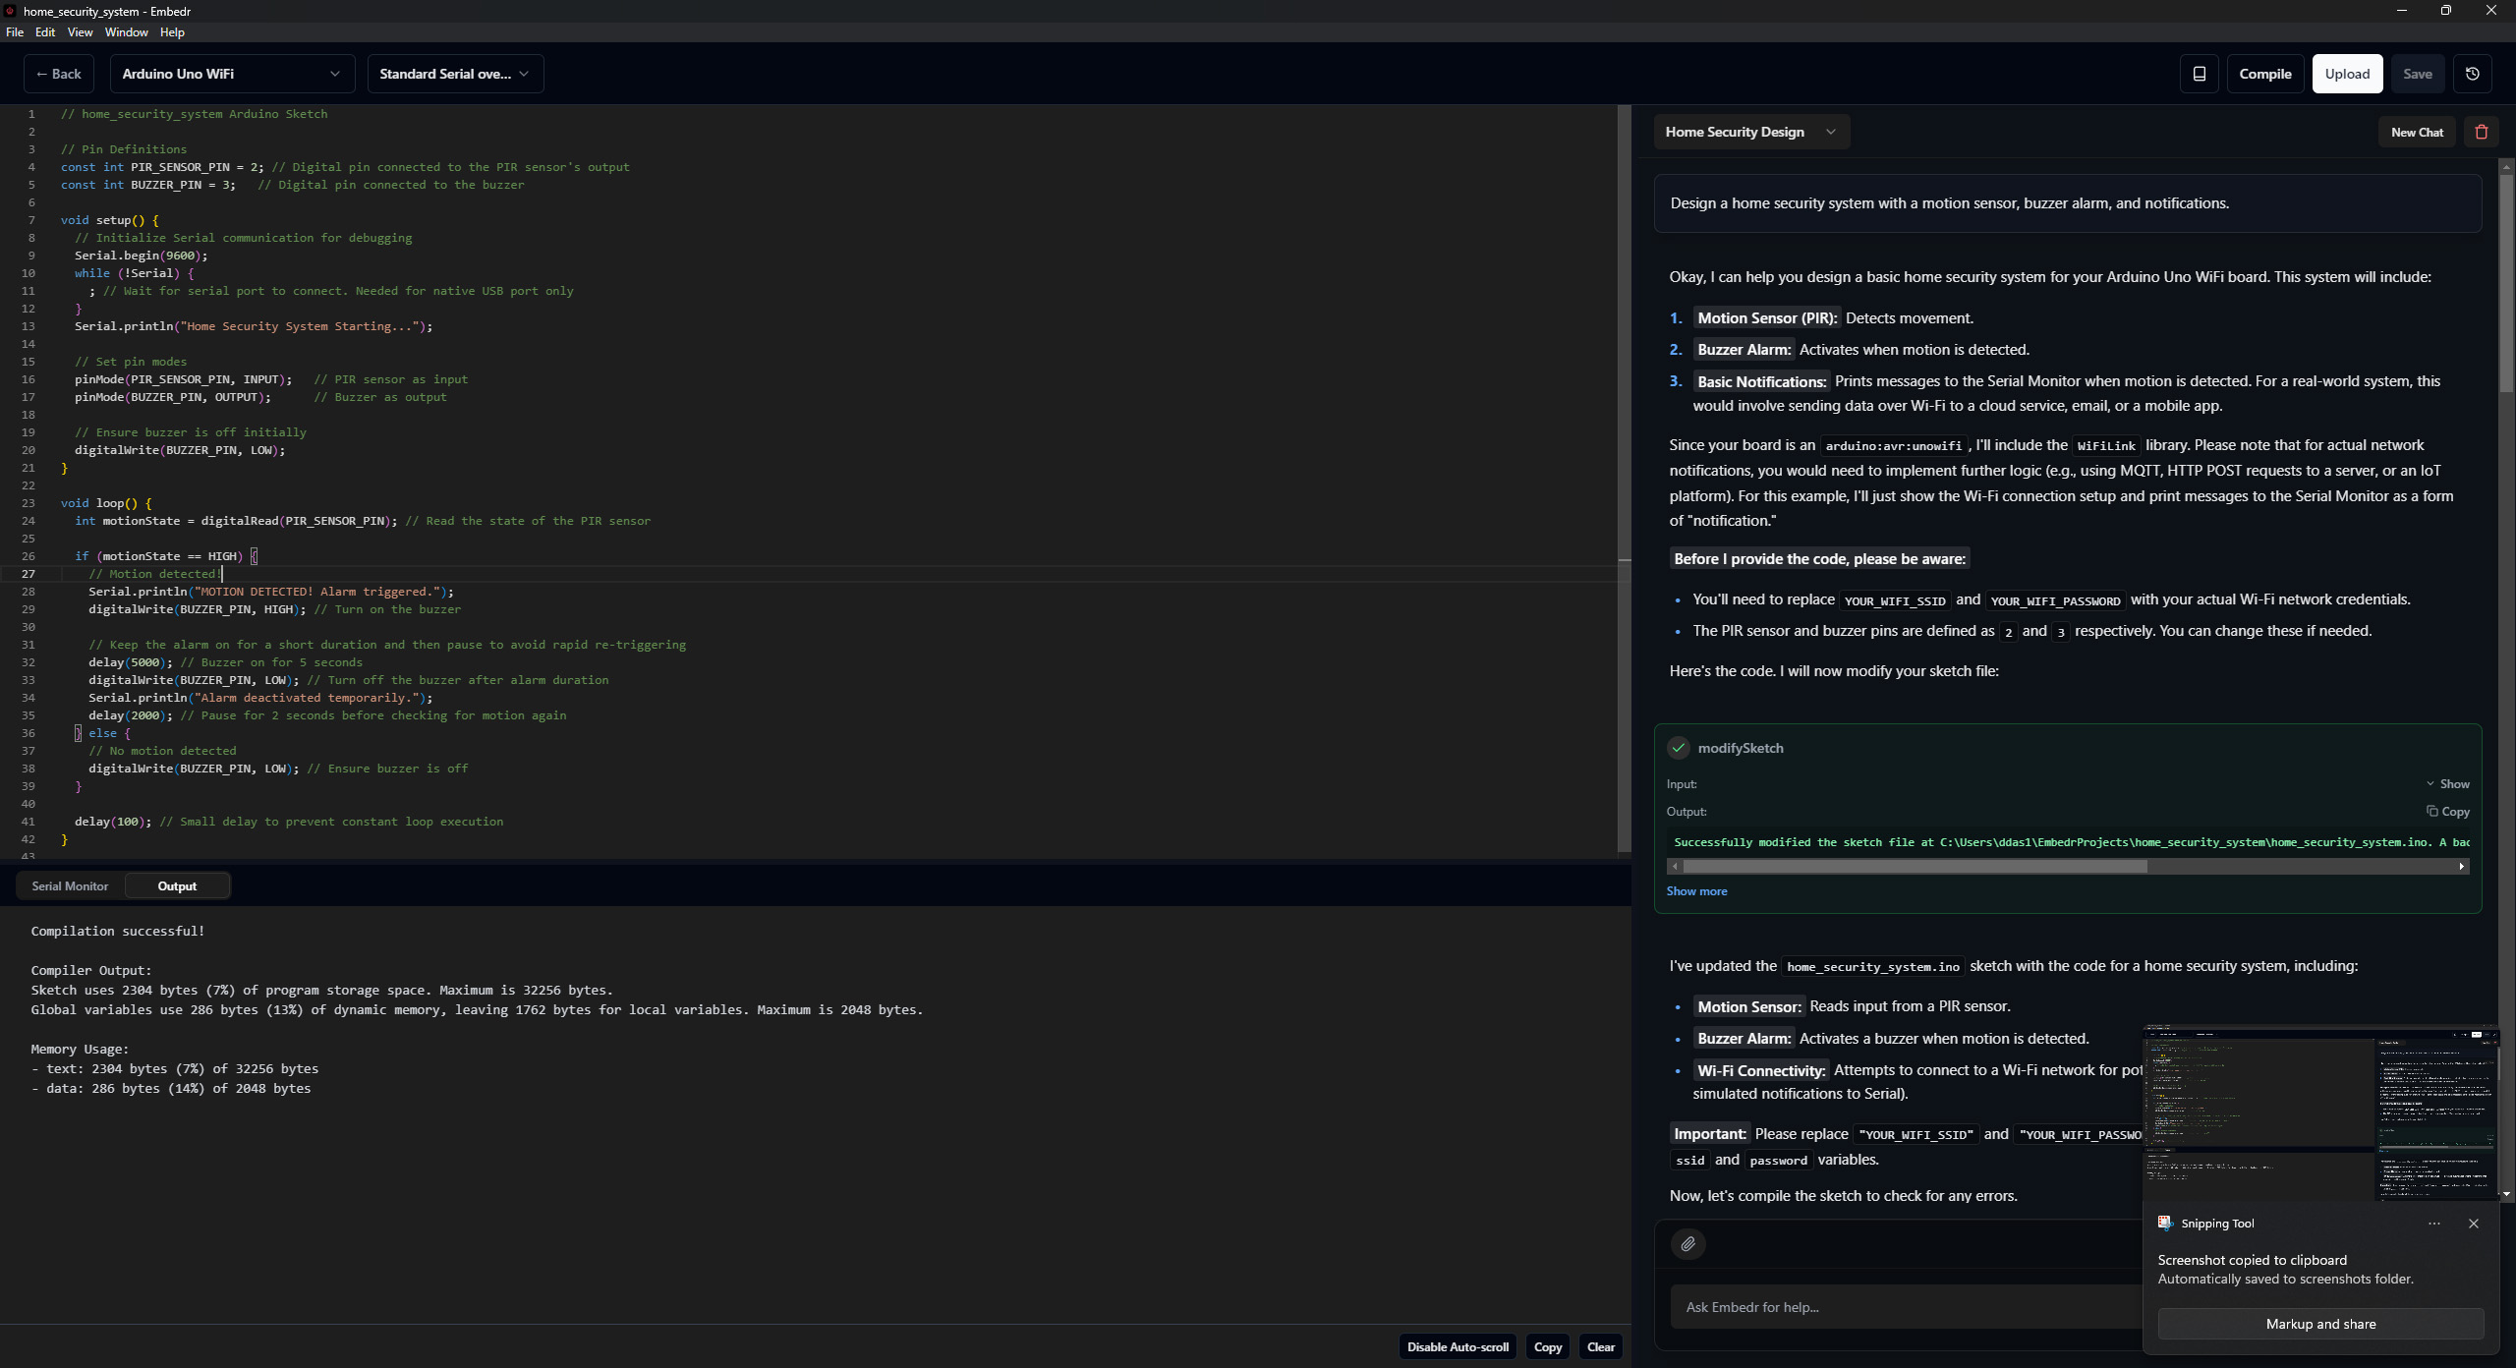Screen dimensions: 2516x1368
Task: Click the Ask Embedr for help input
Action: pyautogui.click(x=1907, y=1307)
